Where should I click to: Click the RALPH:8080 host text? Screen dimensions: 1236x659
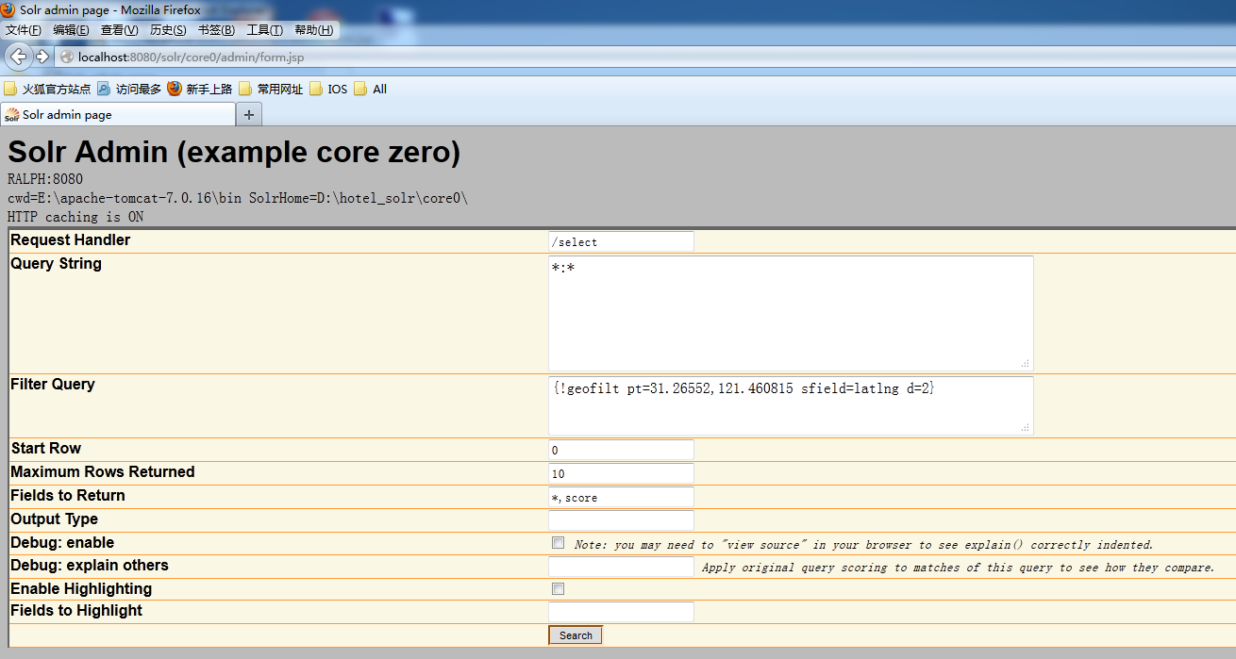(x=45, y=179)
